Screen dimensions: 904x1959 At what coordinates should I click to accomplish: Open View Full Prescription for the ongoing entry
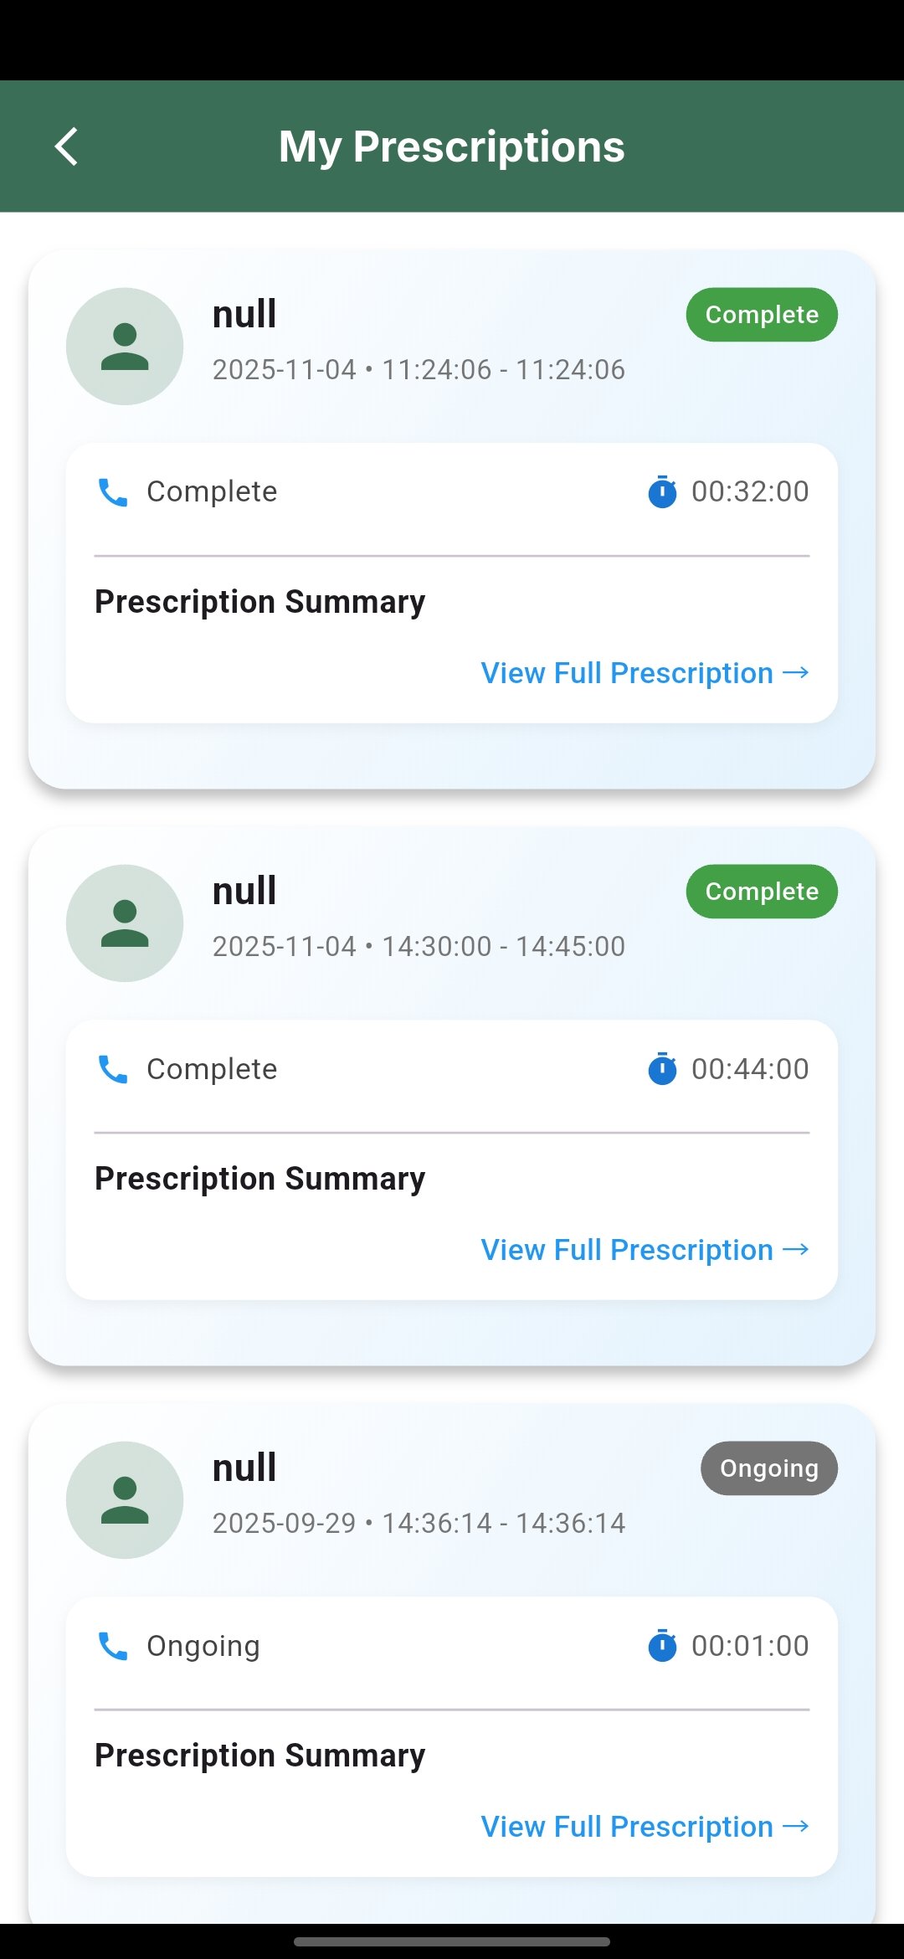coord(645,1827)
